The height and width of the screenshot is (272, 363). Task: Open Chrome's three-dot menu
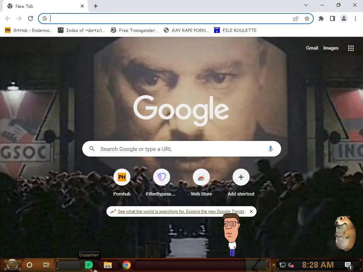click(x=355, y=18)
